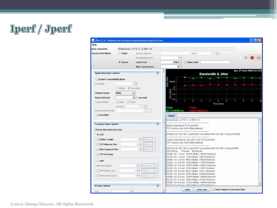Open the UDP Buffer Size KBytes dropdown
Screen dimensions: 277x208
[x=156, y=171]
